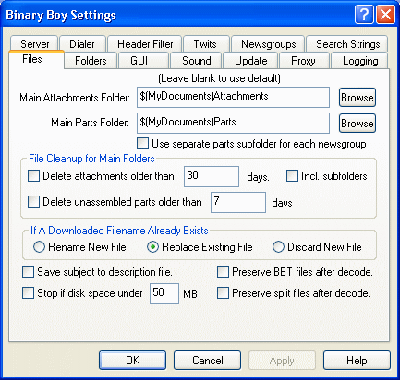Confirm settings with OK button
The image size is (400, 380).
[x=132, y=360]
